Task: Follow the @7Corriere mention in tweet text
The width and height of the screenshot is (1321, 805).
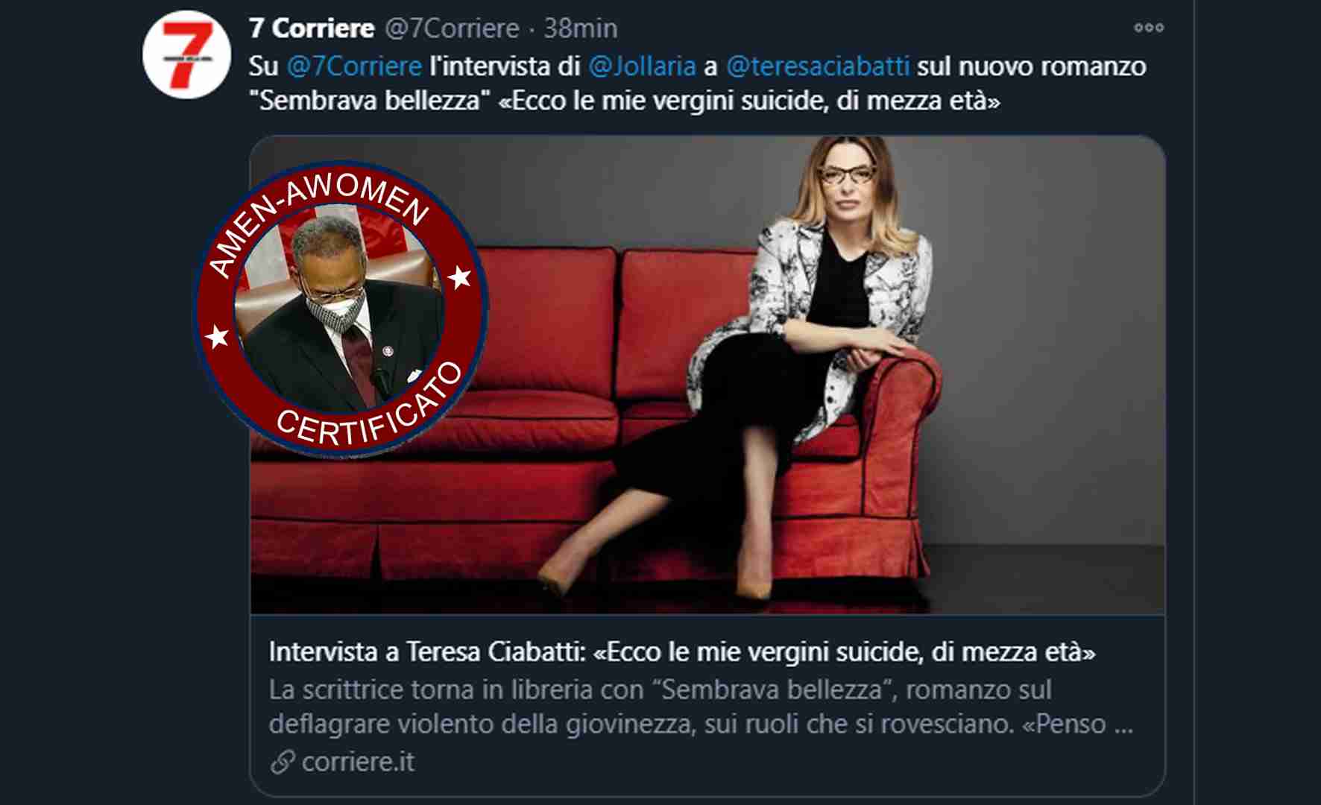Action: (354, 66)
